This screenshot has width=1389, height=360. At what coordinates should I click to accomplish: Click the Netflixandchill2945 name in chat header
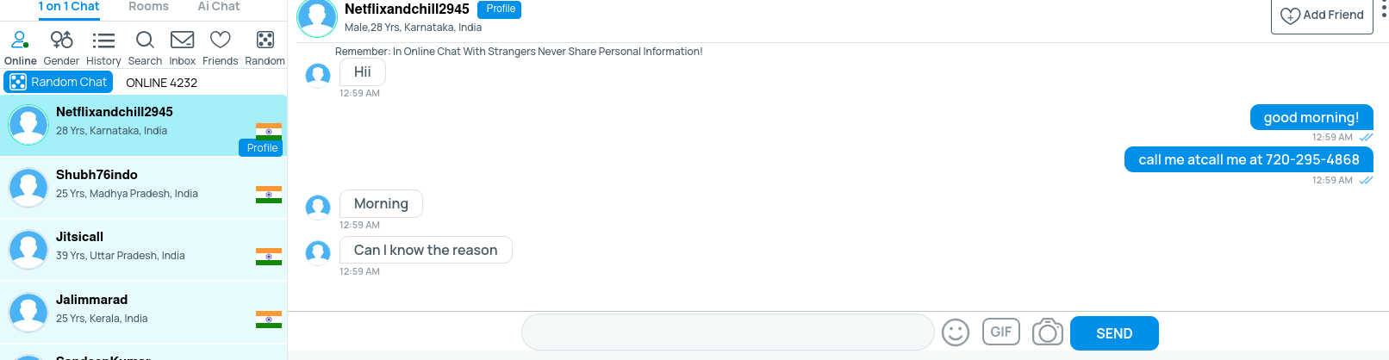407,9
